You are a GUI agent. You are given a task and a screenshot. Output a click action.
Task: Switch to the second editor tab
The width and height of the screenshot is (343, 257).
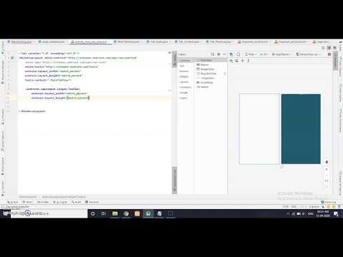[53, 42]
